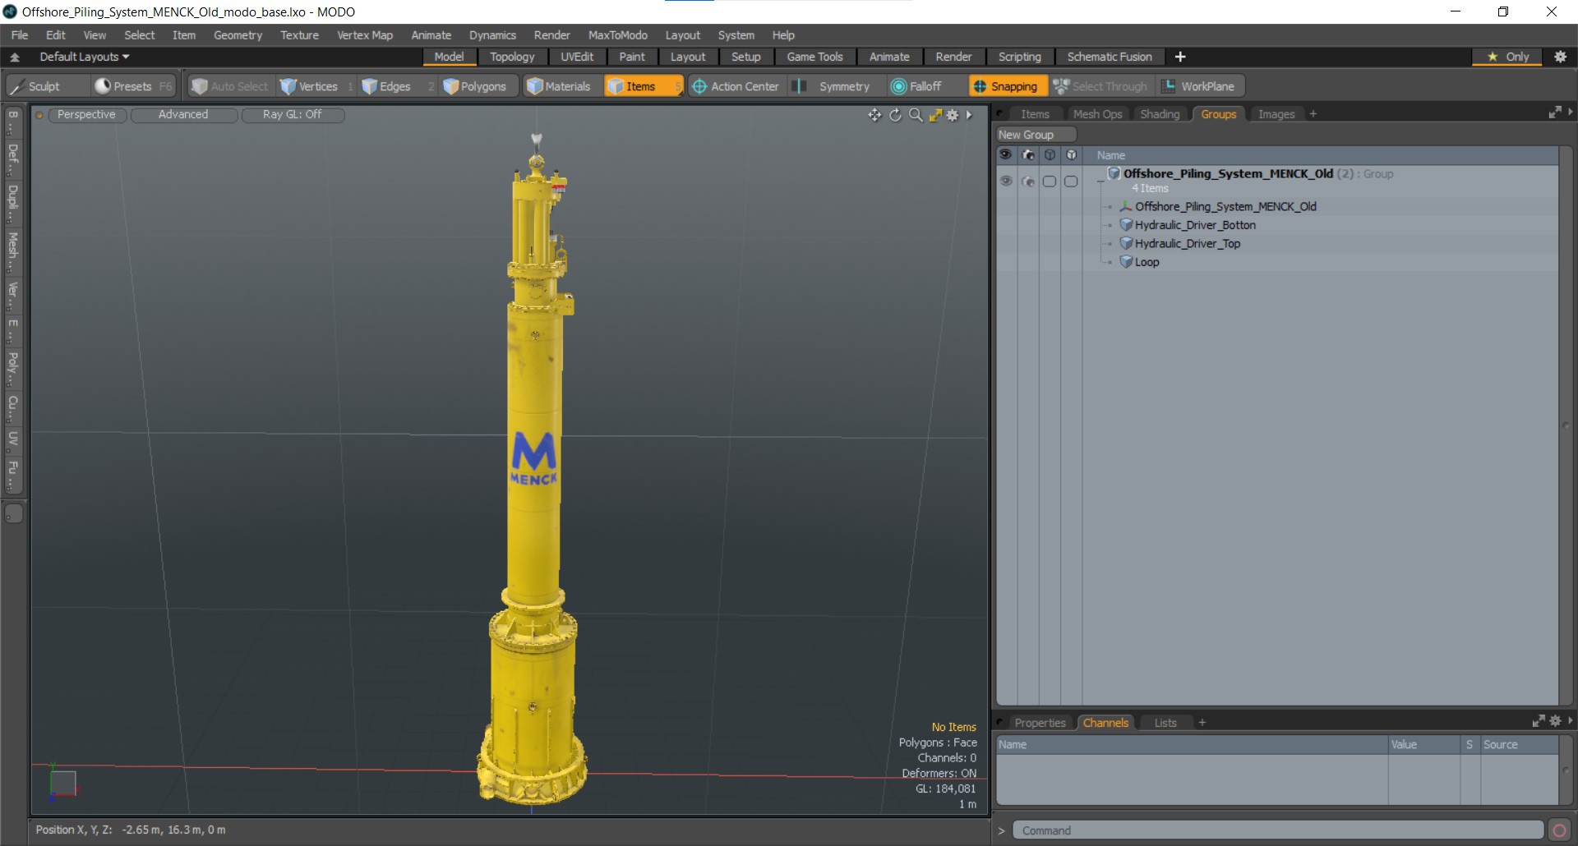Switch to the Mesh Ops panel tab
Viewport: 1578px width, 846px height.
tap(1097, 114)
